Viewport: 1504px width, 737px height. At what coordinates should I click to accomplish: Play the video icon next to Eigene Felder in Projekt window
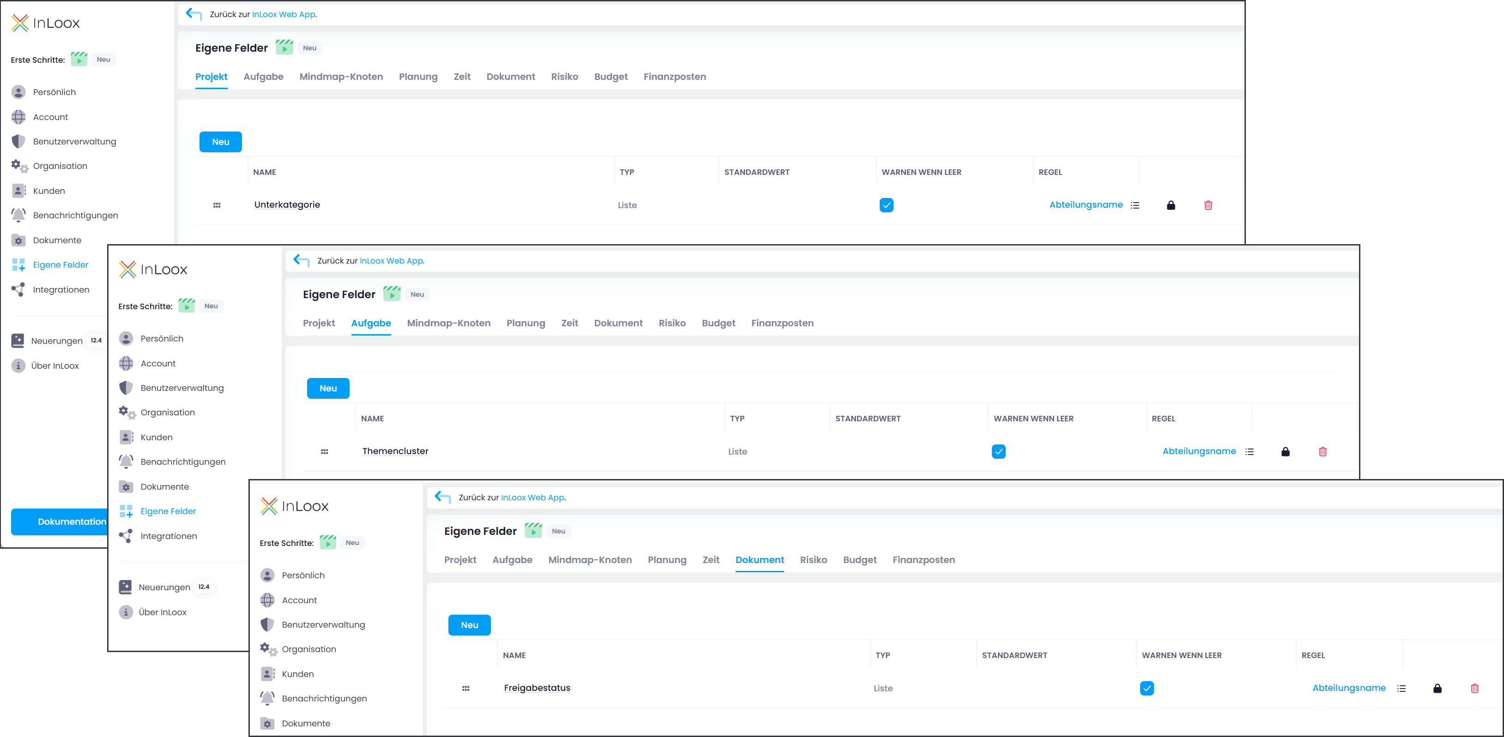pos(284,47)
